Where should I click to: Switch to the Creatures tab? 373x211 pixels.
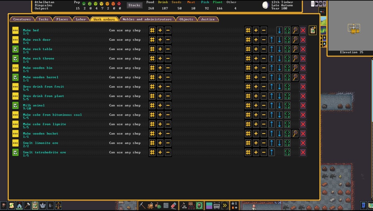pyautogui.click(x=22, y=19)
